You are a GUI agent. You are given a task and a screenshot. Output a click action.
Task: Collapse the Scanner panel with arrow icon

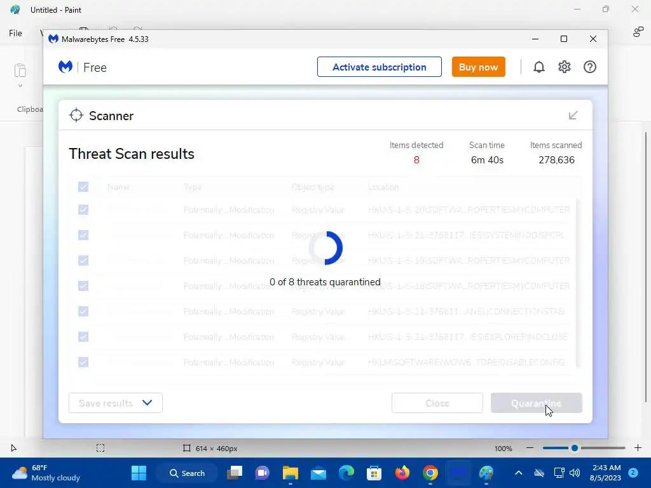point(573,116)
